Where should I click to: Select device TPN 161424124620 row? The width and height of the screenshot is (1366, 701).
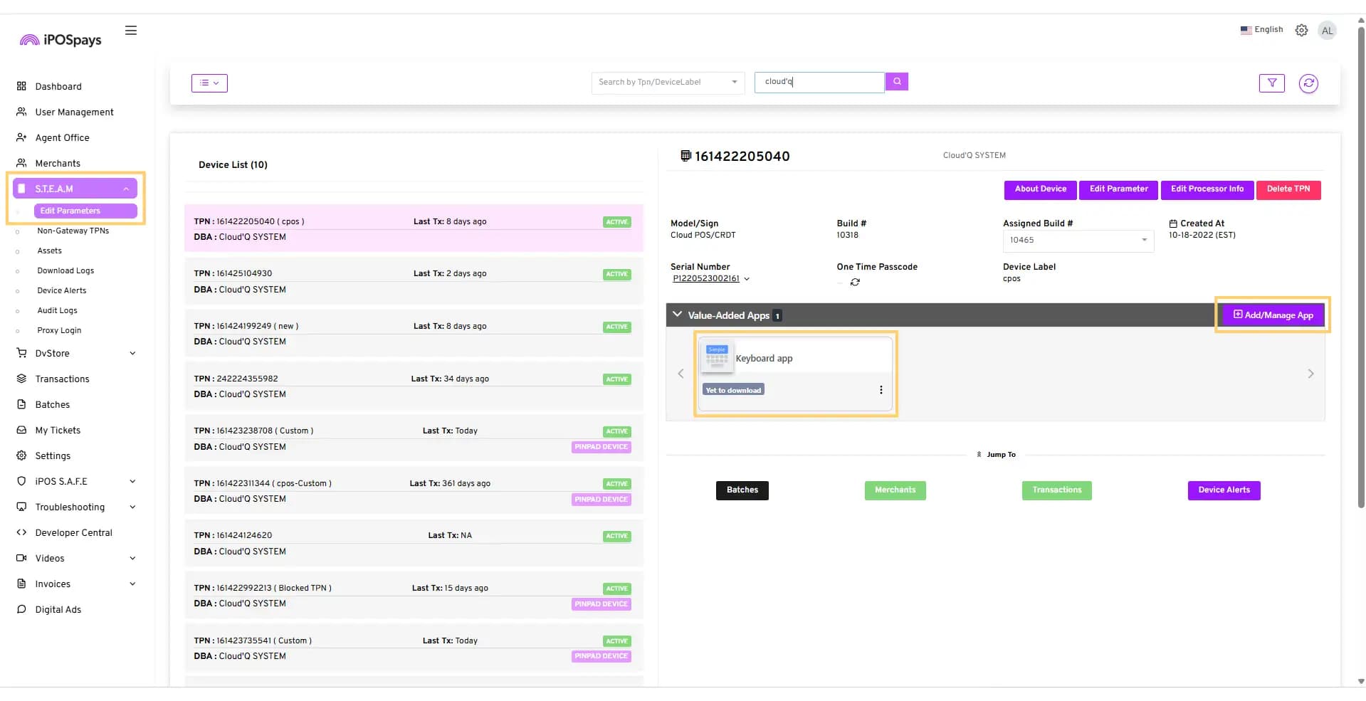click(x=414, y=543)
